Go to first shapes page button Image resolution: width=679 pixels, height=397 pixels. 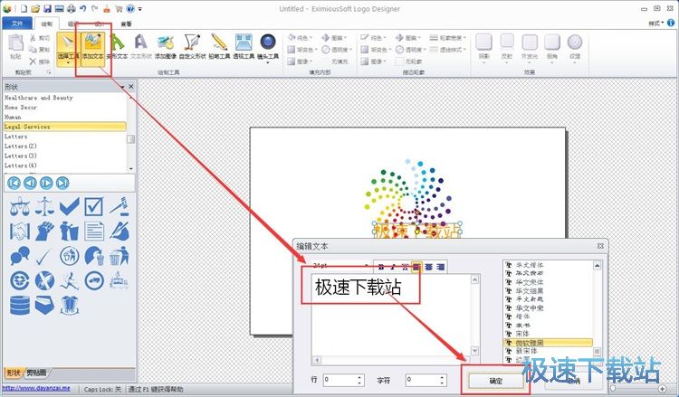[14, 183]
